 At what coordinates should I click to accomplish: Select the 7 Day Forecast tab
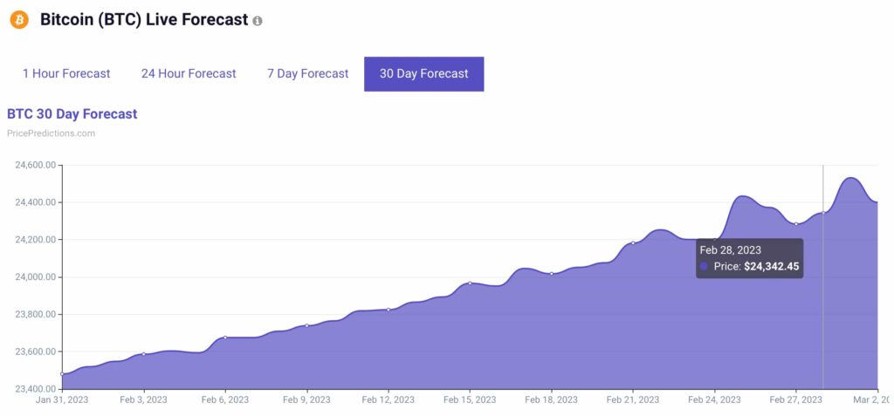coord(308,73)
